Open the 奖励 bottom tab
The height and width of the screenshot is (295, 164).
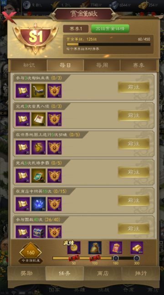(27, 273)
